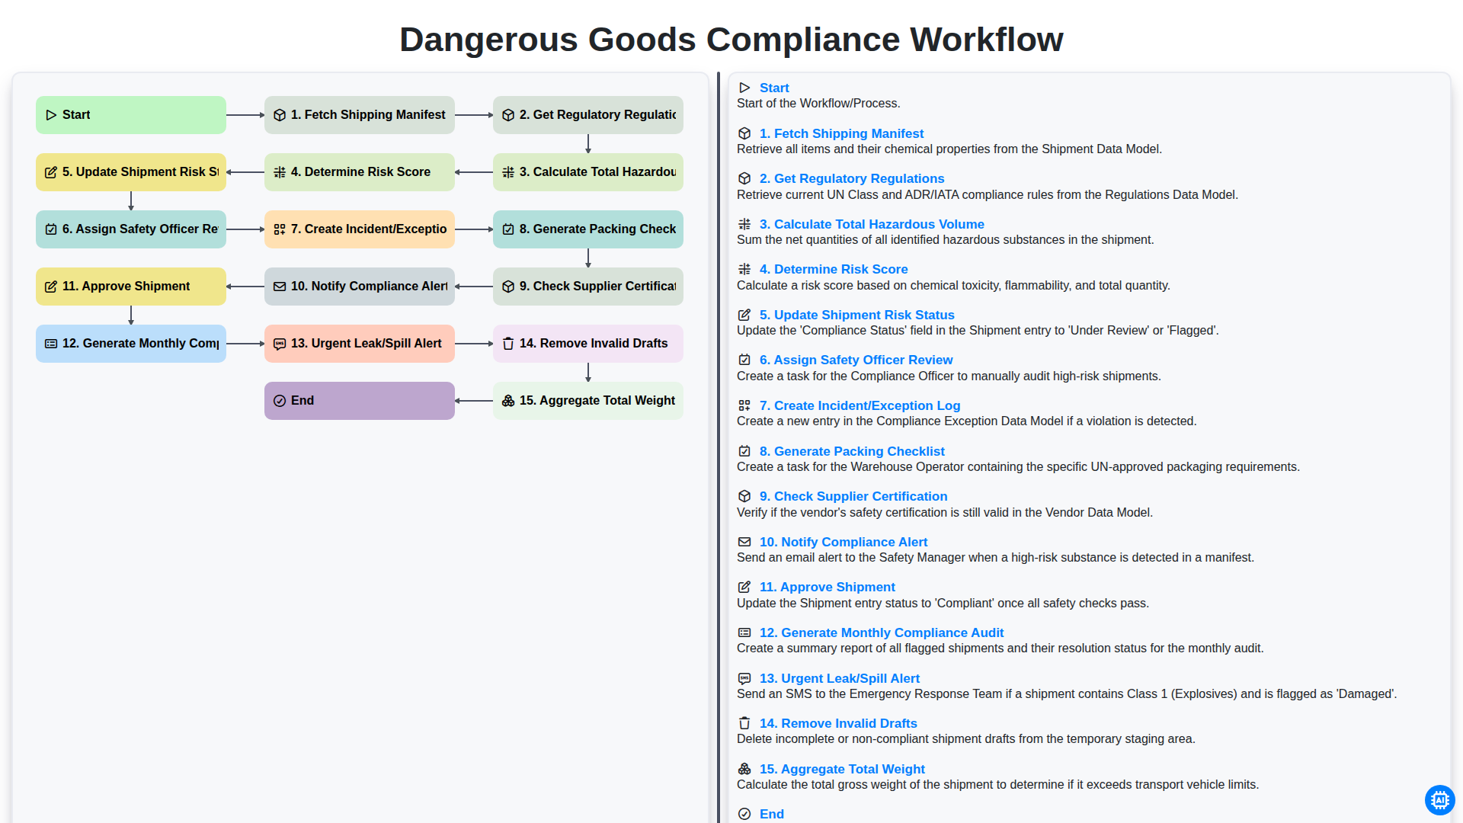The image size is (1463, 823).
Task: Select the 14. Remove Invalid Drafts node label
Action: pos(594,344)
